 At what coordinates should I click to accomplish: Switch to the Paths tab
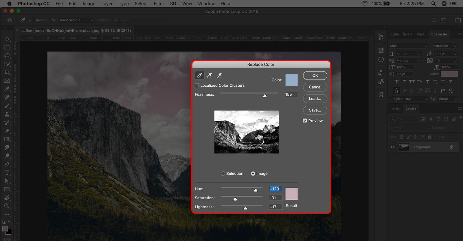395,109
